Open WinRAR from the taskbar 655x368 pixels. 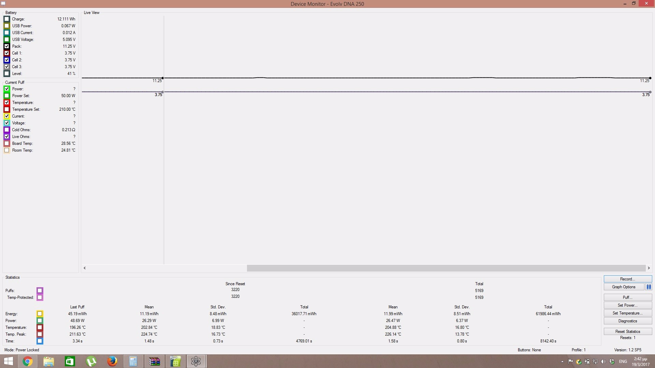(x=154, y=361)
